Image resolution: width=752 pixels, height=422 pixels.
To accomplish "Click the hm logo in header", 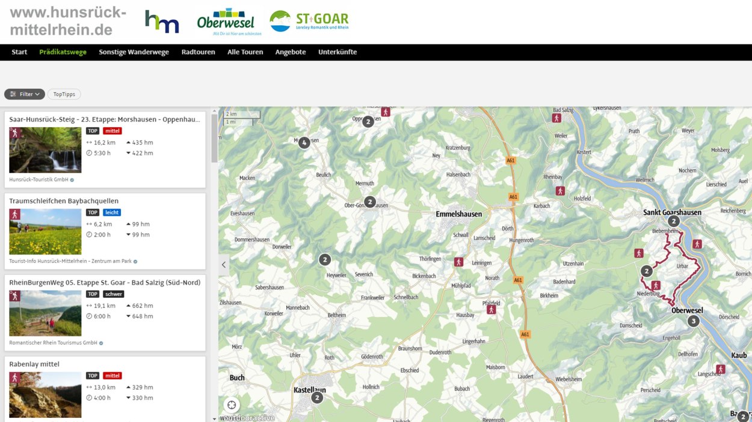I will pyautogui.click(x=162, y=22).
